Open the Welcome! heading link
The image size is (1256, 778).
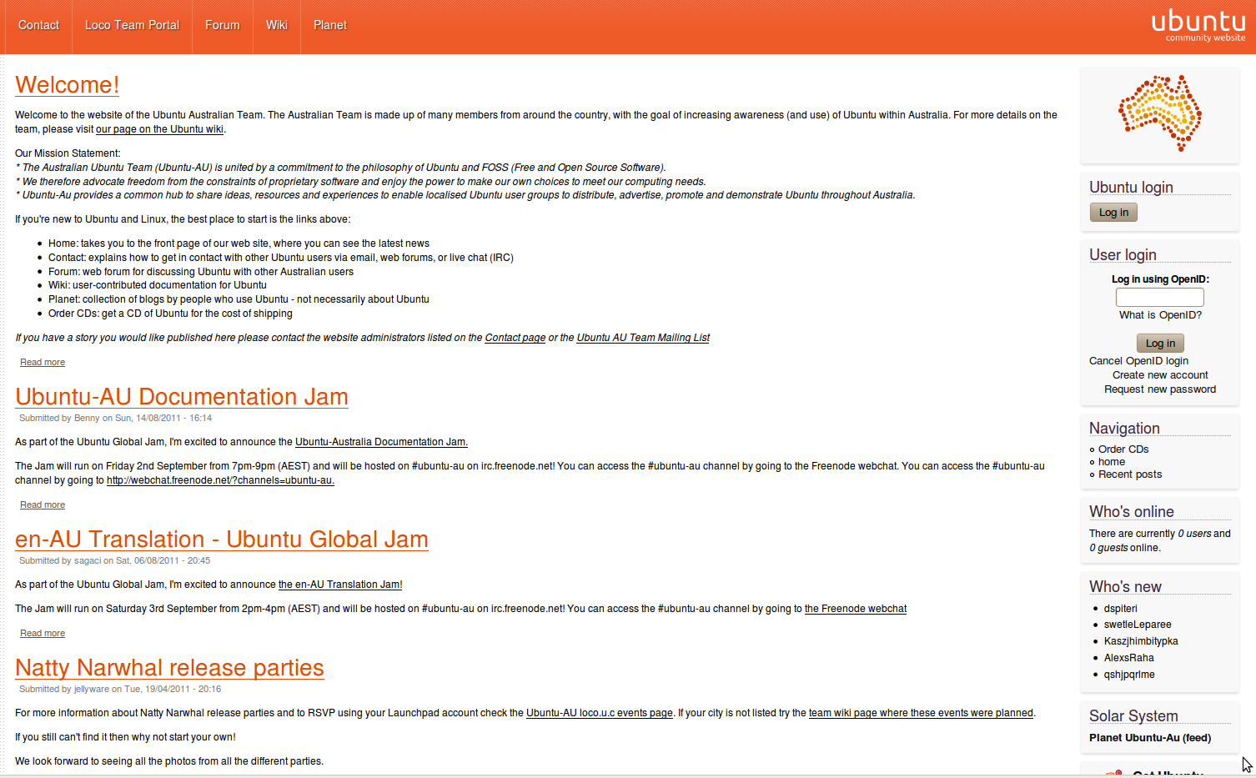(x=67, y=84)
